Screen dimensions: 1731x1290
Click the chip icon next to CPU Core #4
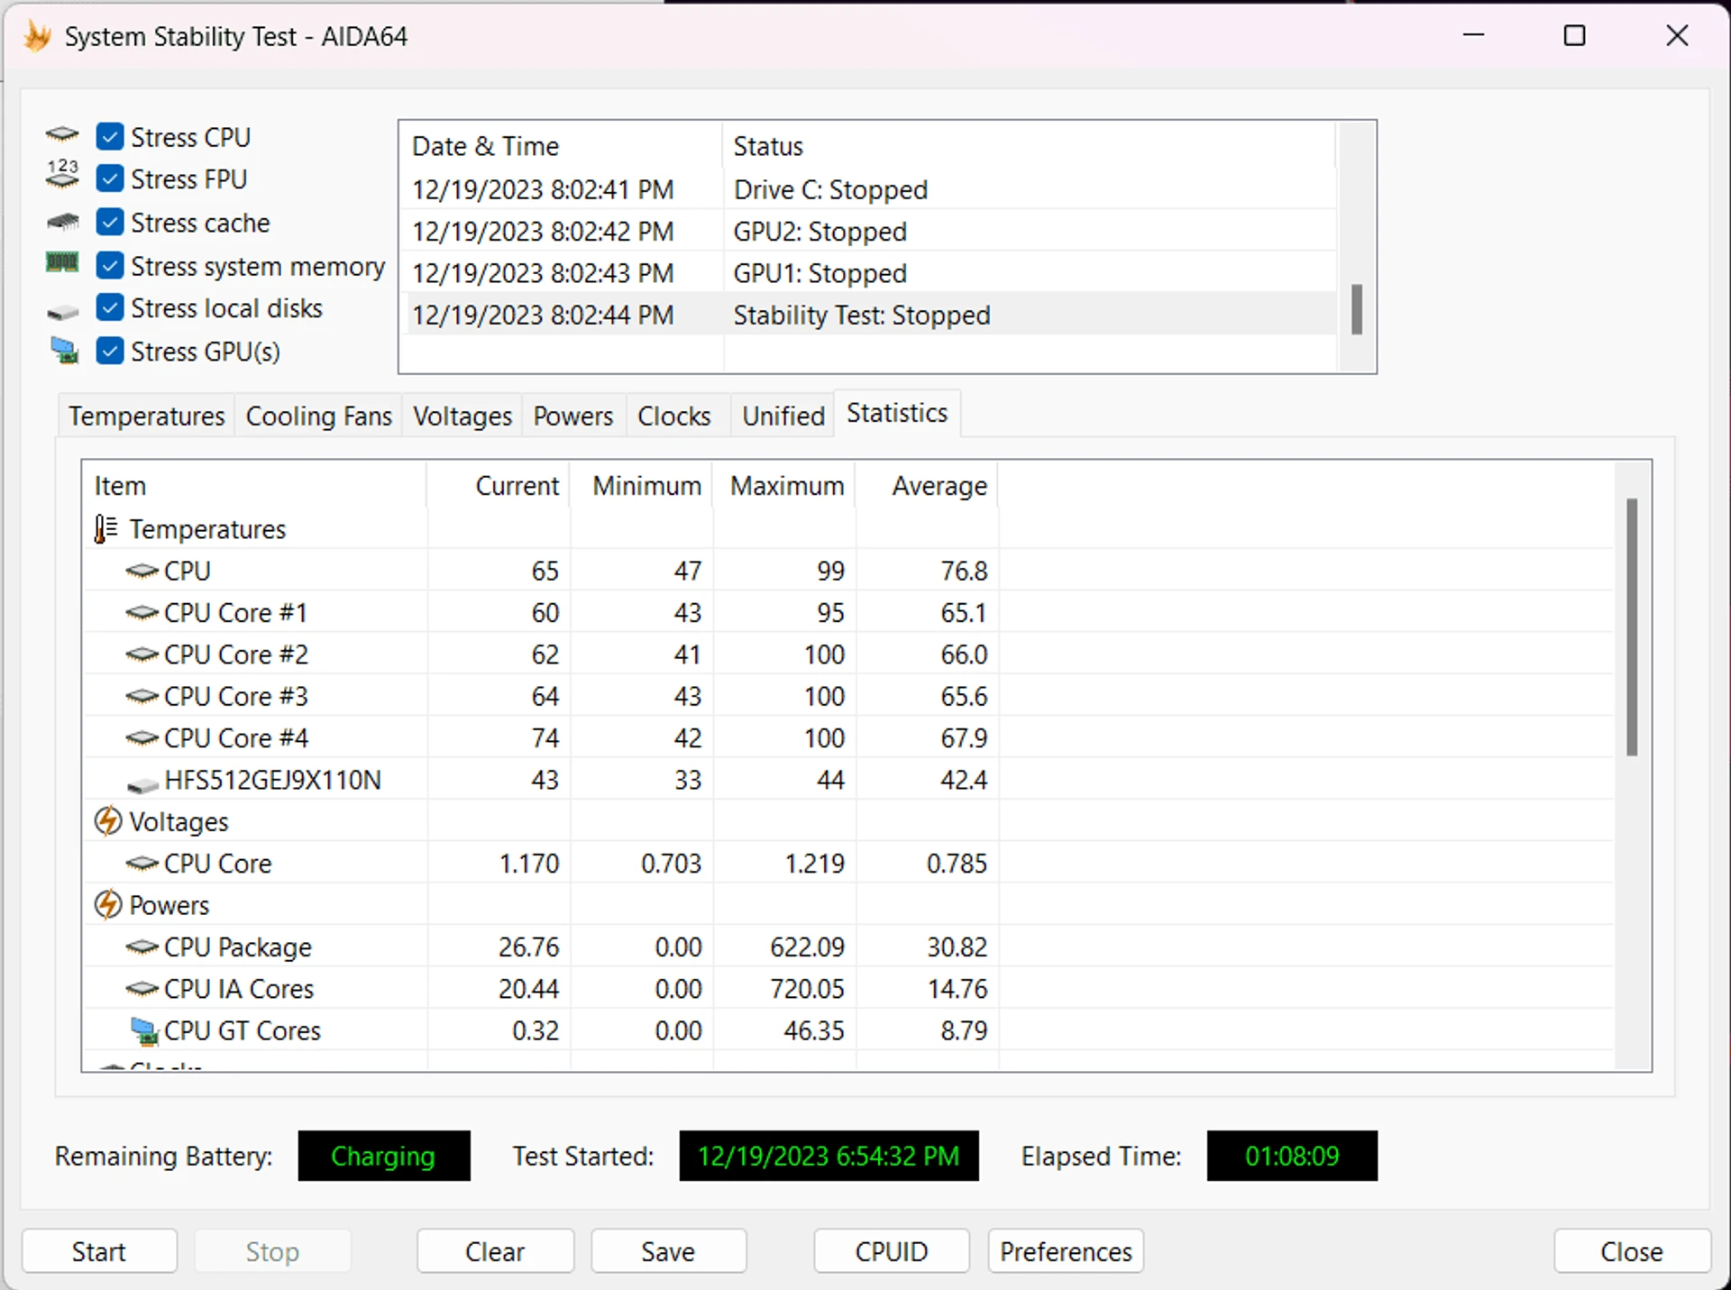point(142,738)
